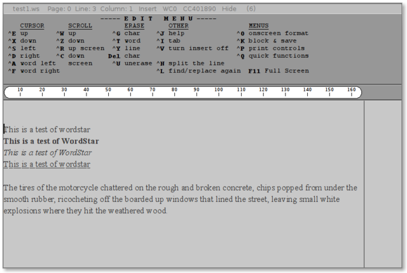
Task: Select '^E up' cursor command
Action: (x=18, y=34)
